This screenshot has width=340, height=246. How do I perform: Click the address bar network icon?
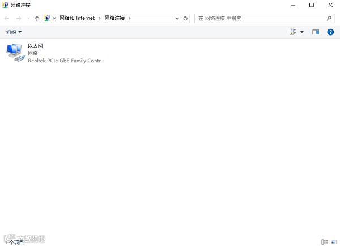coord(47,18)
